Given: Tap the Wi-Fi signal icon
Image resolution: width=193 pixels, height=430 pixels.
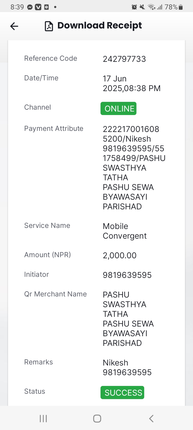Looking at the screenshot, I should [x=152, y=7].
